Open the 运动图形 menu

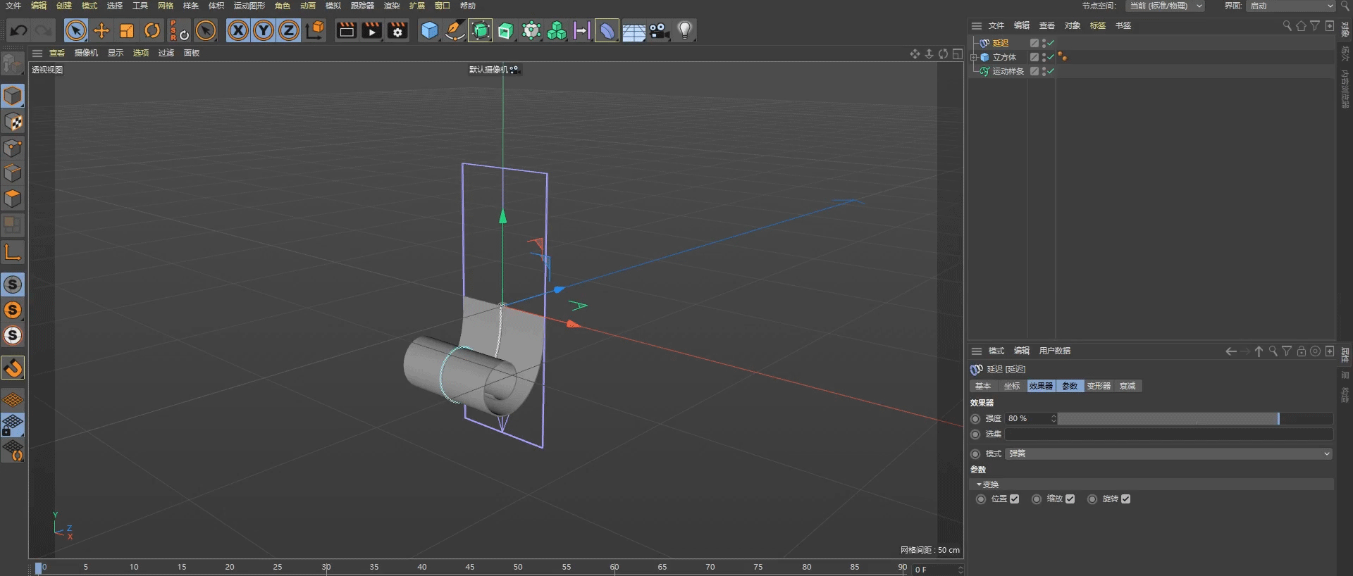tap(249, 6)
